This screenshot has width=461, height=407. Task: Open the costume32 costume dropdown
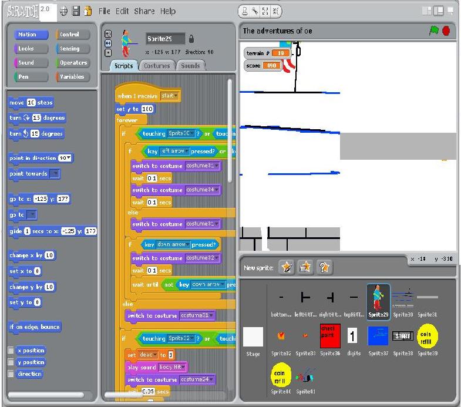pos(203,258)
